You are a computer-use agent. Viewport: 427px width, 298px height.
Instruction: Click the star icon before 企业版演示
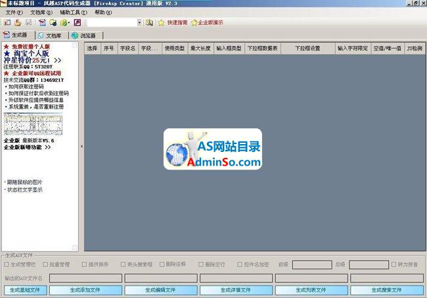[194, 22]
